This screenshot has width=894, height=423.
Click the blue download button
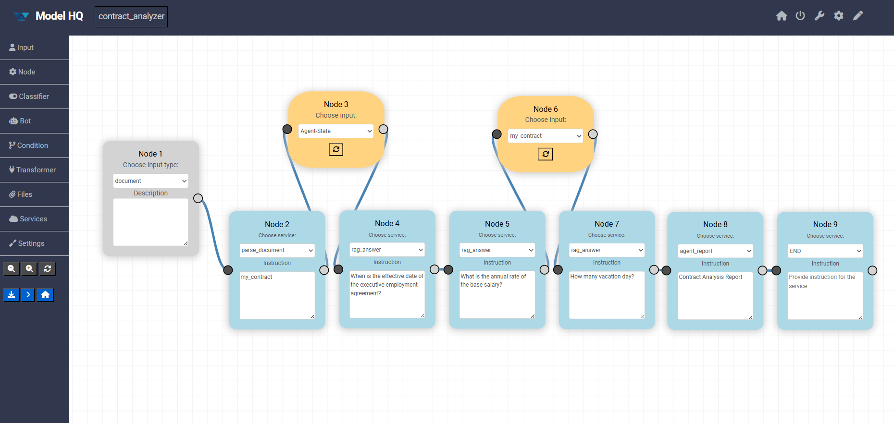pos(12,295)
